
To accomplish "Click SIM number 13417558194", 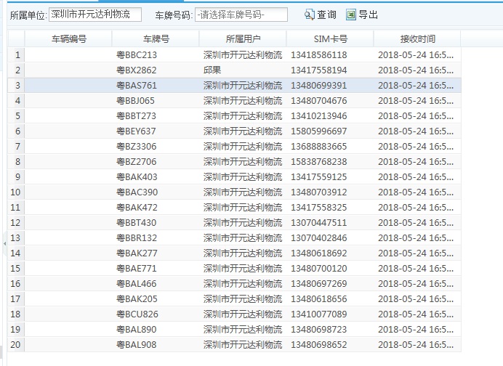I will click(319, 70).
